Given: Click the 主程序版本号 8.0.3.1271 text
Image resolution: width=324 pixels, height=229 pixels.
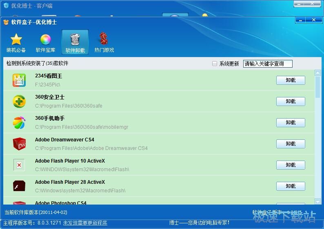Looking at the screenshot, I should (32, 223).
